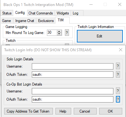Open help for Co-Op Bot OAuth Token
Viewport: 126px width, 117px height.
click(118, 99)
